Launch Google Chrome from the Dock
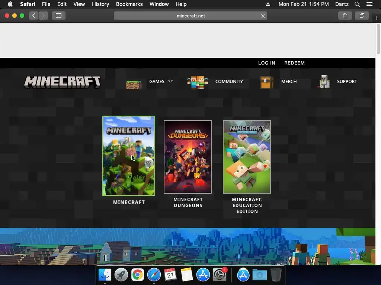This screenshot has height=285, width=381. click(x=138, y=275)
